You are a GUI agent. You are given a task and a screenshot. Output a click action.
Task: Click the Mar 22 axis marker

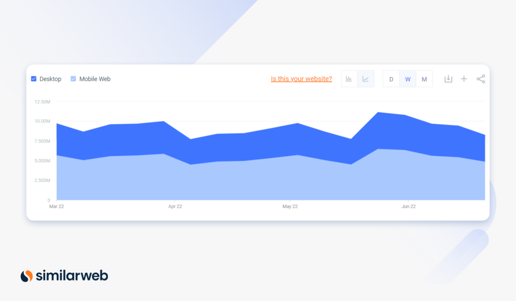coord(56,207)
